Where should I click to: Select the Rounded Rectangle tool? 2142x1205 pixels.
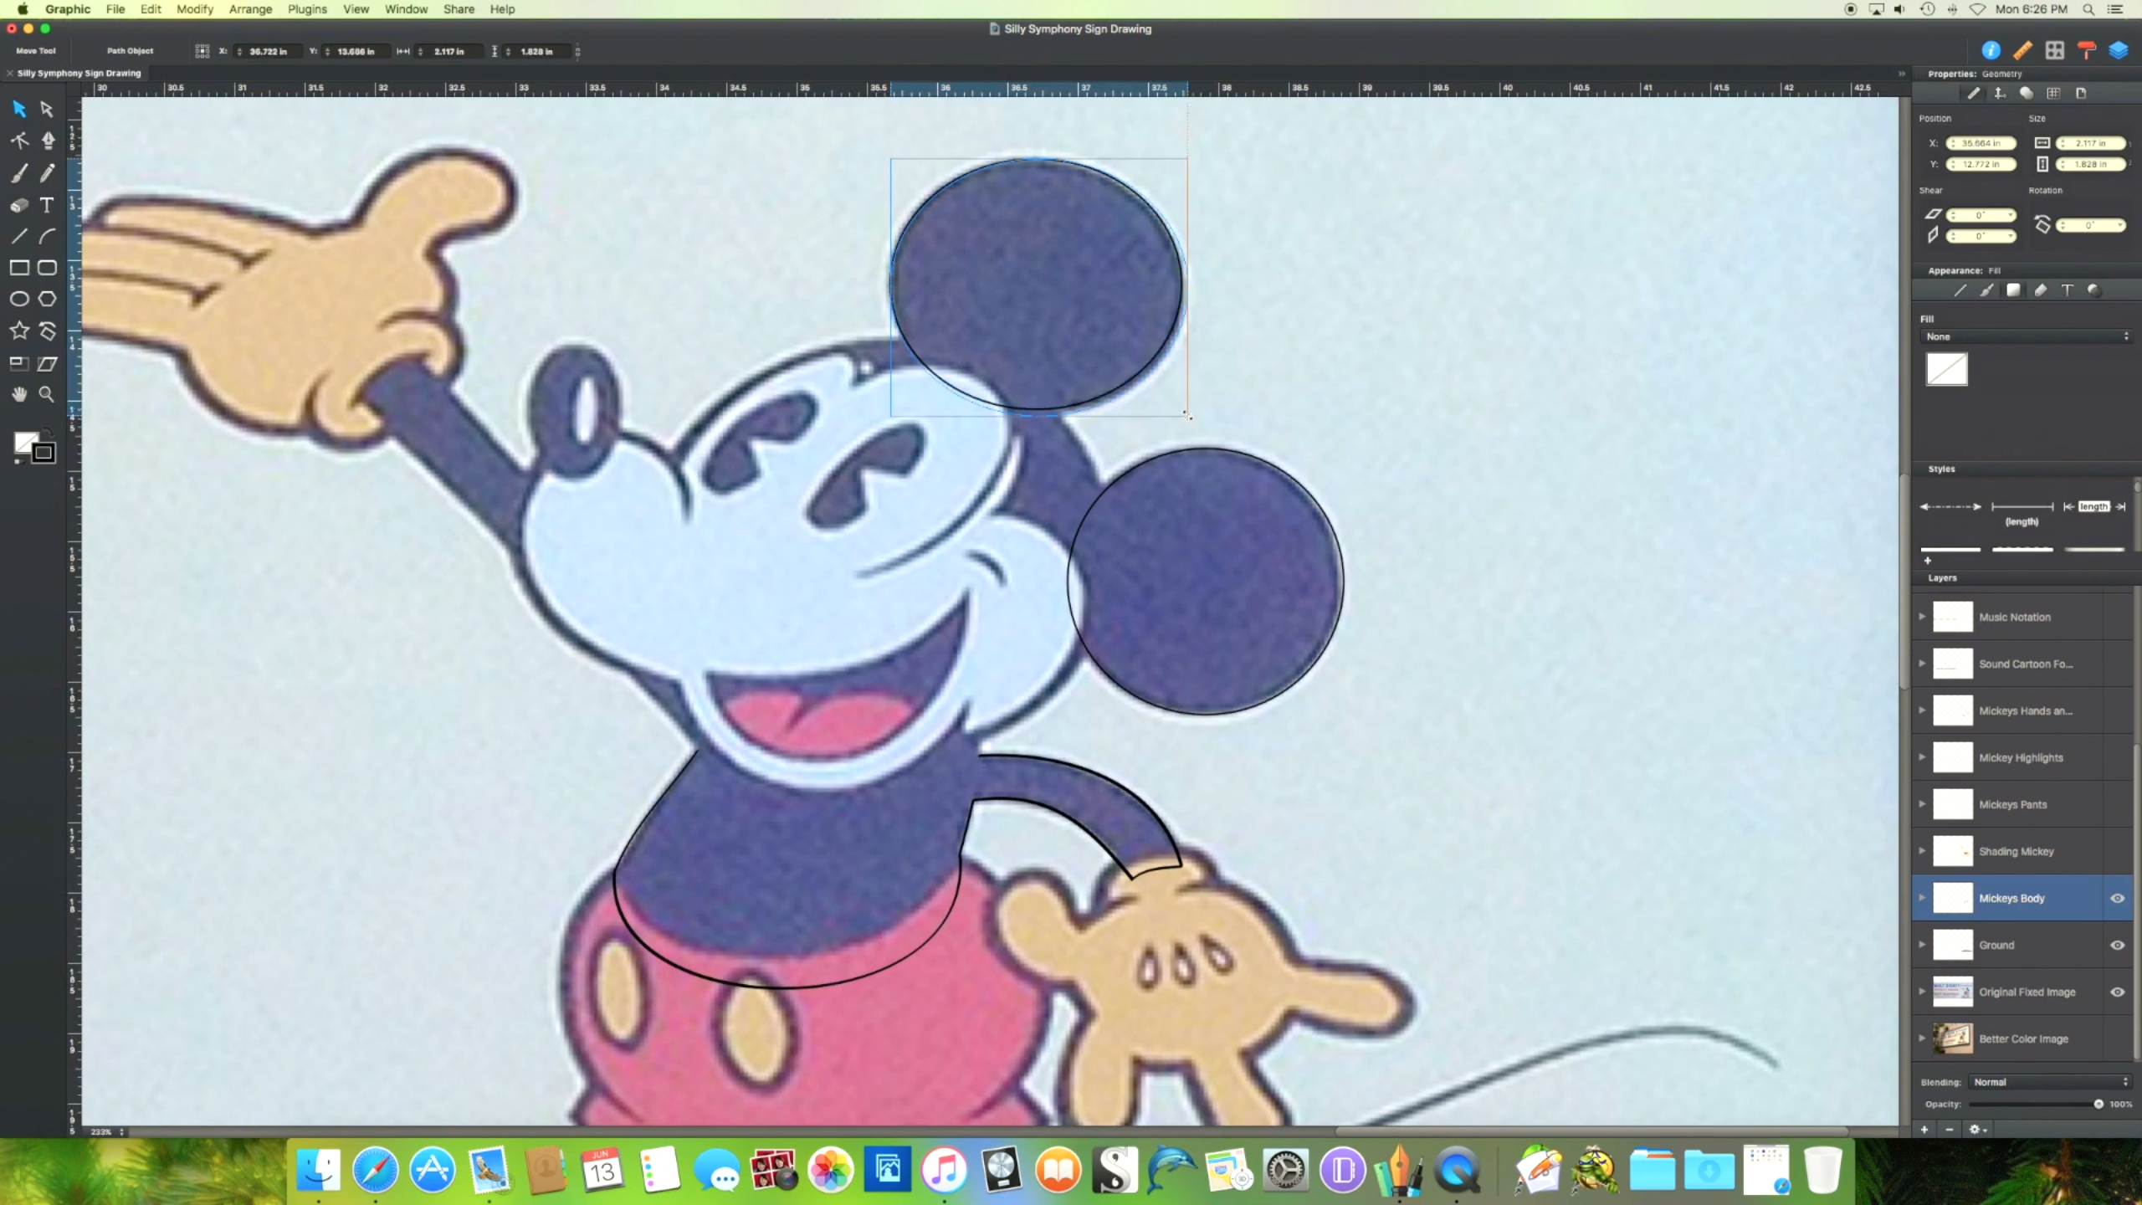[x=47, y=268]
